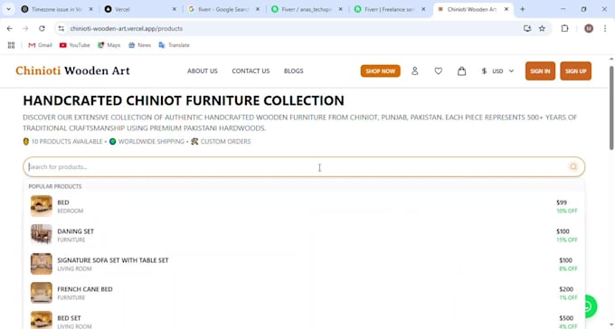The image size is (615, 329).
Task: Select the French Cane Bed thumbnail
Action: pos(42,293)
